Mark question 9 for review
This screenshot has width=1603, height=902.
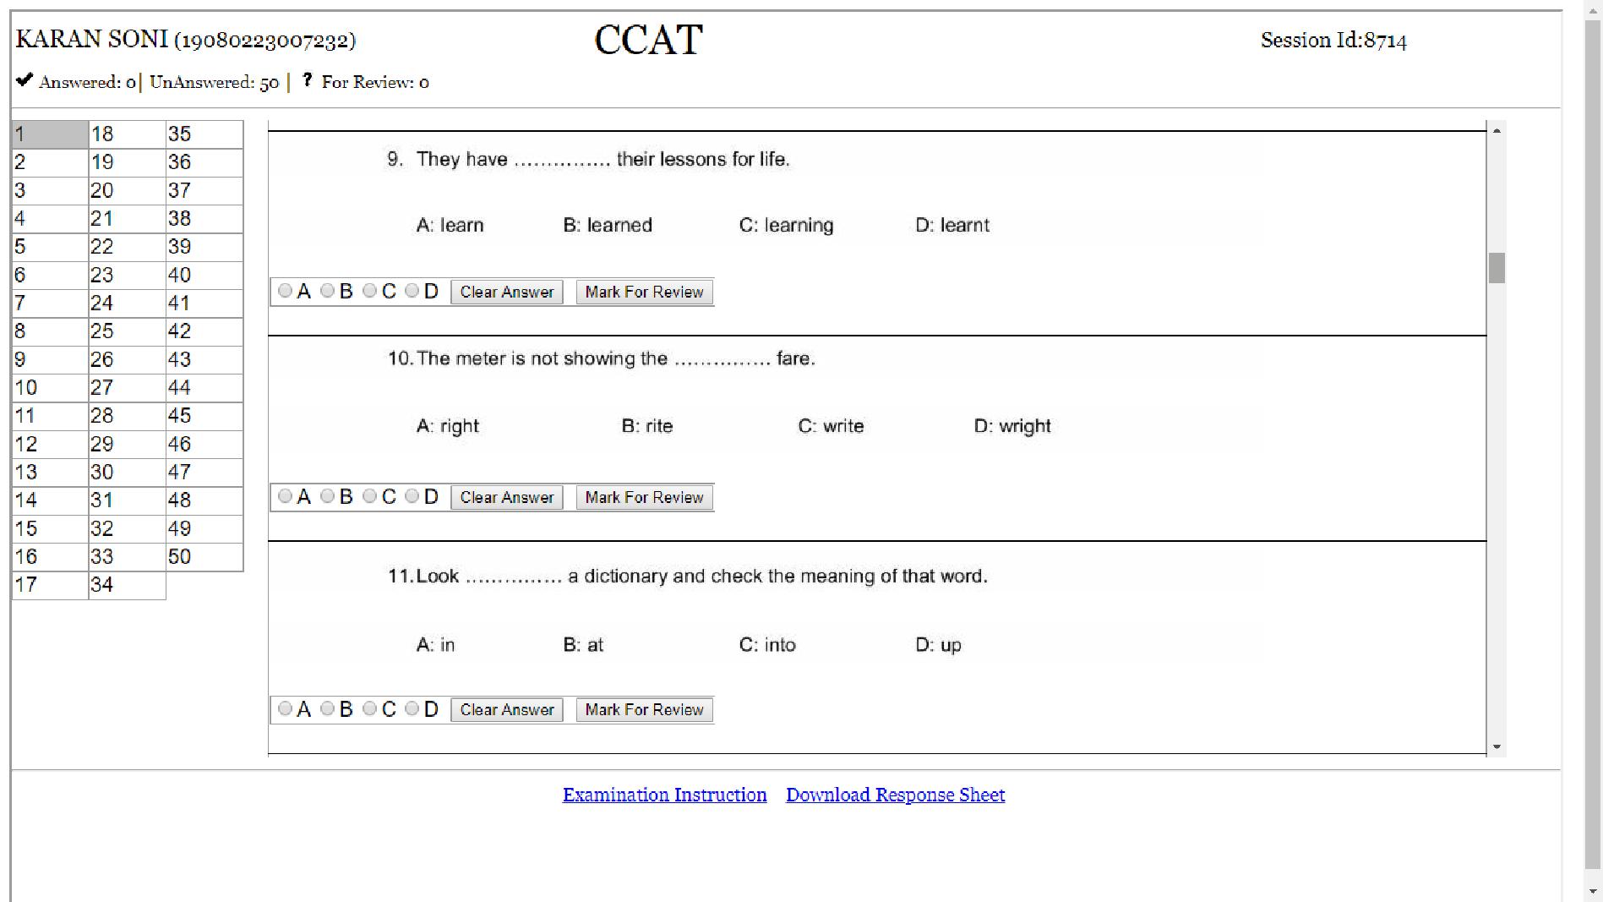[643, 292]
